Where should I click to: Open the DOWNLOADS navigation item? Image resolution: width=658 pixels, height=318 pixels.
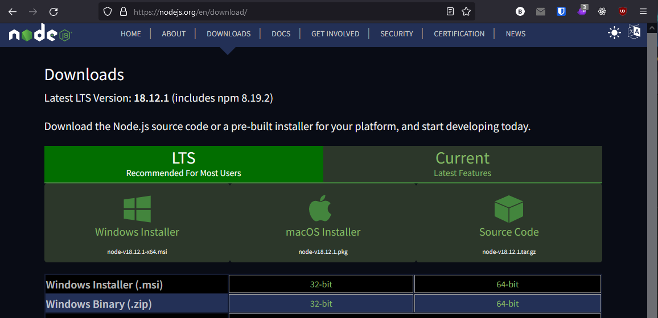tap(229, 34)
